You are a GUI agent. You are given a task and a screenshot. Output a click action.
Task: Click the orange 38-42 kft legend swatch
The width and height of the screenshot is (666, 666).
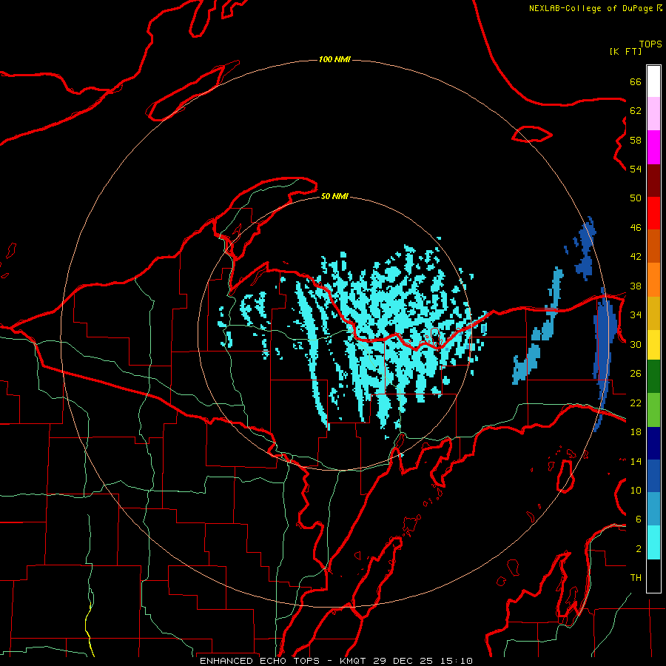tap(653, 280)
